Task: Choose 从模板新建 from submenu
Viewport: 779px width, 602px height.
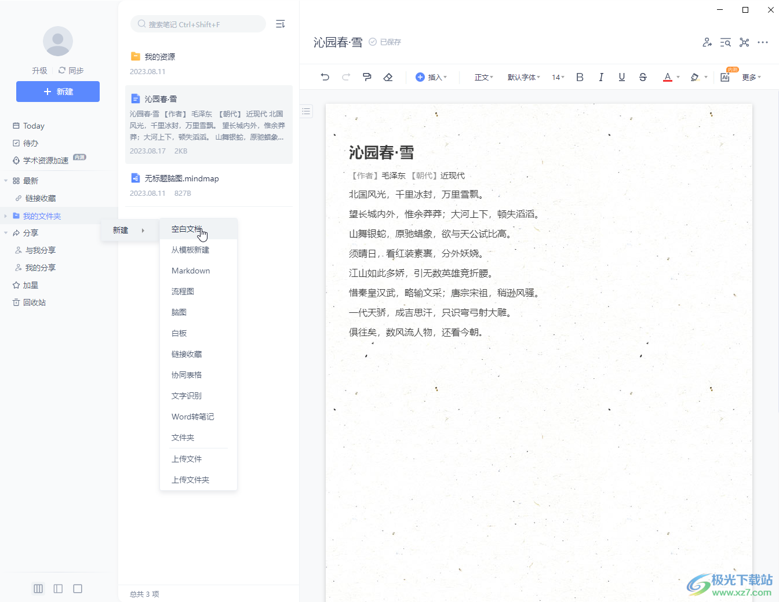Action: point(198,250)
